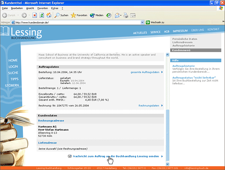Expand the address bar dropdown

[142, 22]
